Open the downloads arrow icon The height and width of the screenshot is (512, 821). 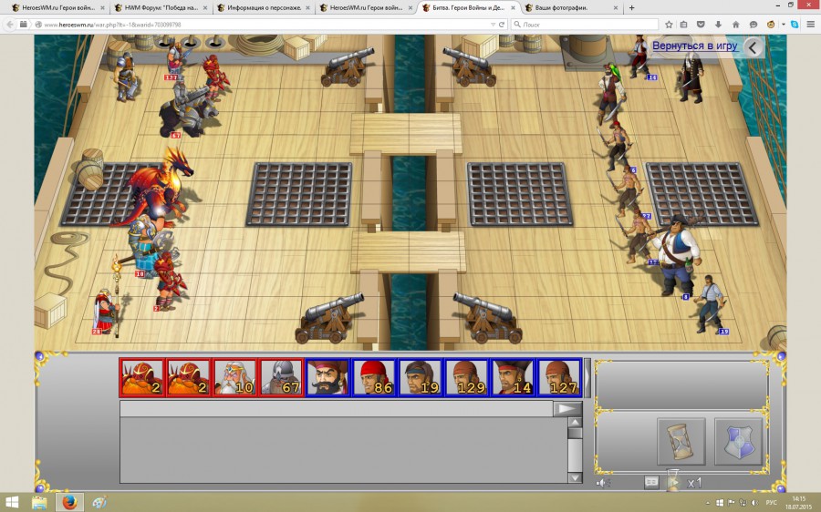[719, 25]
